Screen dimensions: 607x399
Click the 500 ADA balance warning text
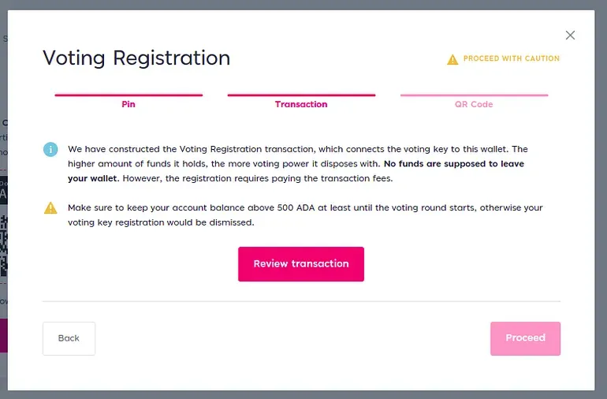coord(305,215)
